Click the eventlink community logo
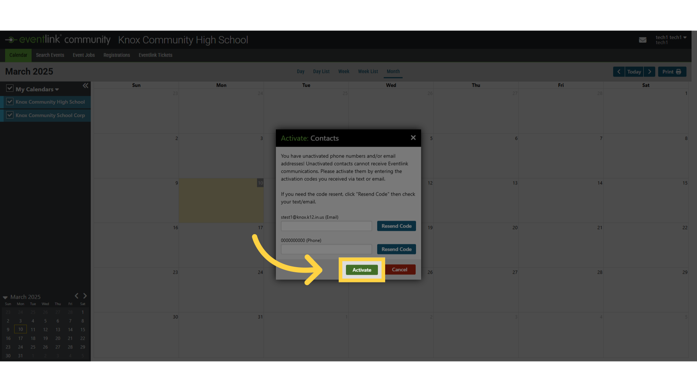This screenshot has height=392, width=697. click(58, 39)
